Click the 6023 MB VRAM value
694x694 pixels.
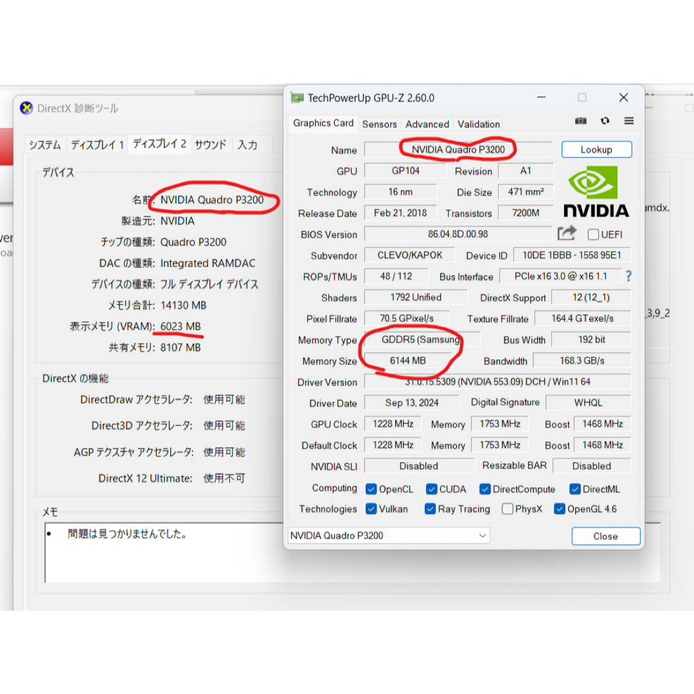coord(181,326)
